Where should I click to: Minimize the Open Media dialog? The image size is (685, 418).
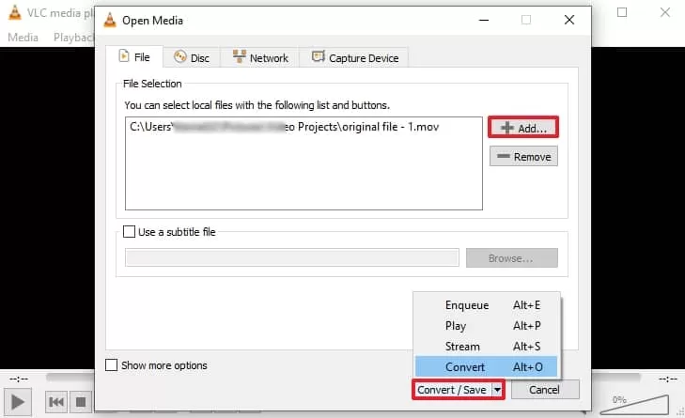click(x=484, y=20)
